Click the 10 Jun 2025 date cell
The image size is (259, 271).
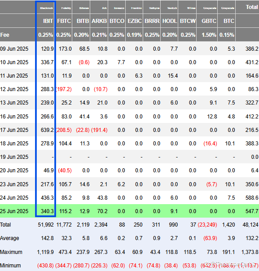click(14, 62)
